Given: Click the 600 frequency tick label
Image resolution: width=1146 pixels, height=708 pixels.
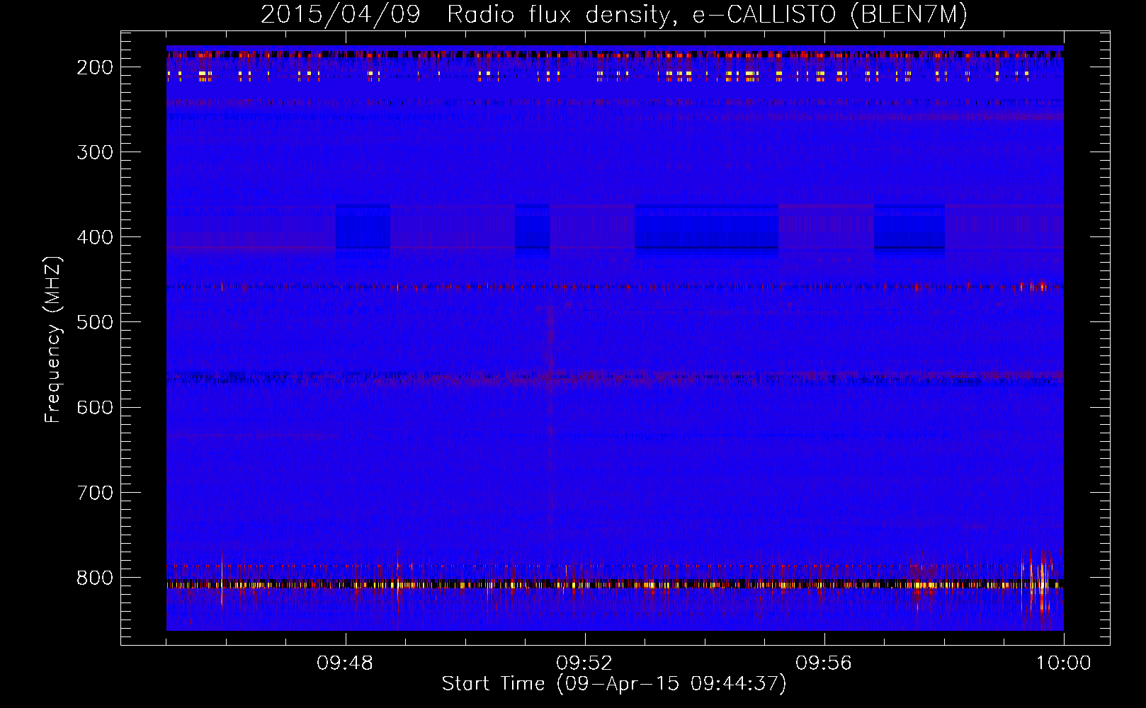Looking at the screenshot, I should click(x=95, y=407).
